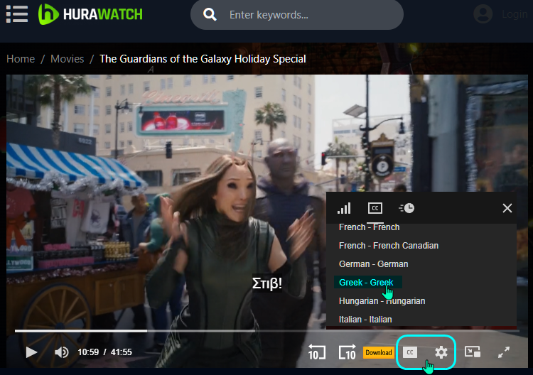Screen dimensions: 533x375
Task: Enable picture-in-picture mode
Action: tap(472, 352)
